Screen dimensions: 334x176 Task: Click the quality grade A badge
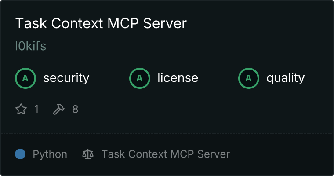[249, 78]
